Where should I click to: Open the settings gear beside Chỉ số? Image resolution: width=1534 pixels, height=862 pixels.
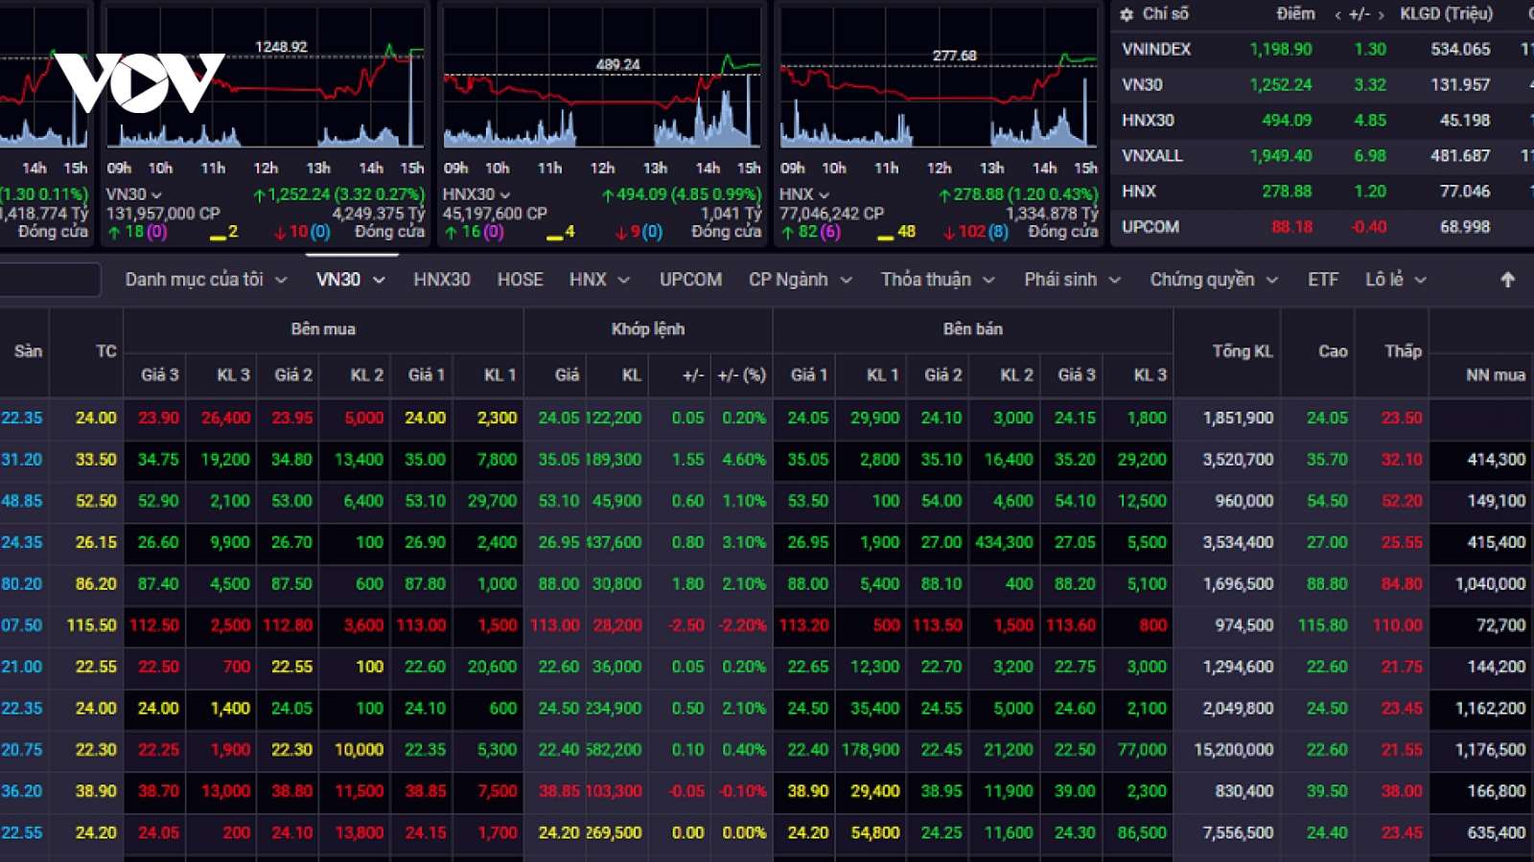coord(1127,14)
